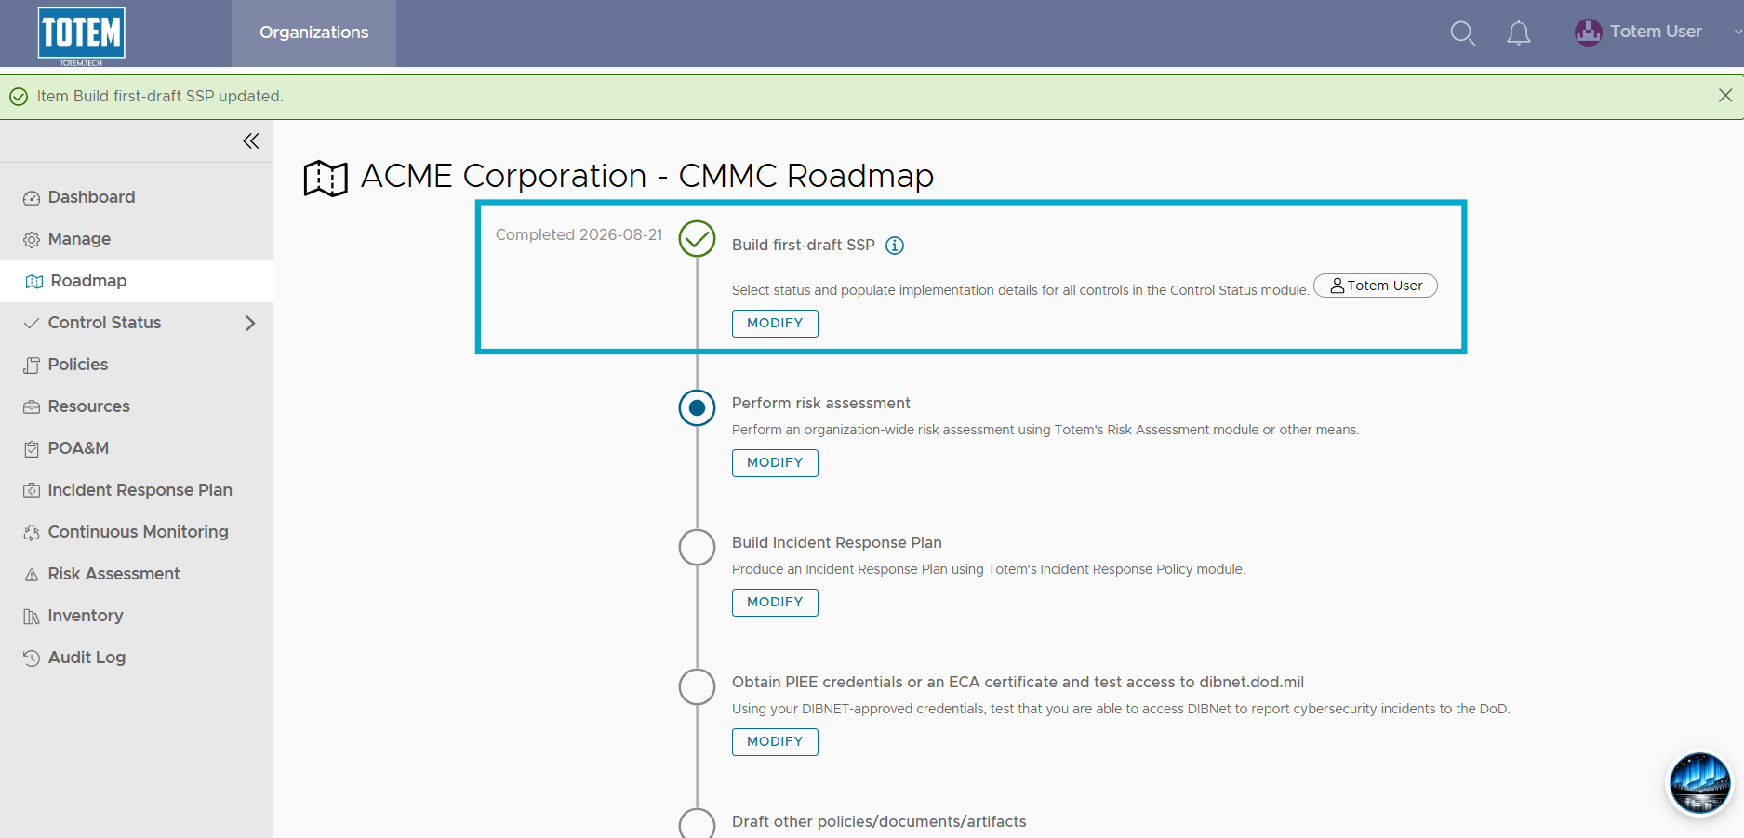1744x838 pixels.
Task: Click the Dashboard gauge icon
Action: click(32, 198)
